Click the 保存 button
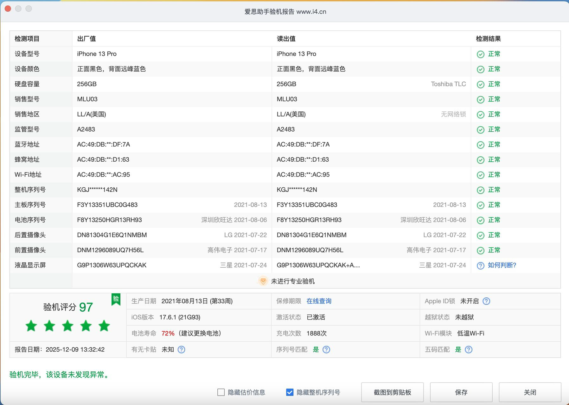 [461, 392]
